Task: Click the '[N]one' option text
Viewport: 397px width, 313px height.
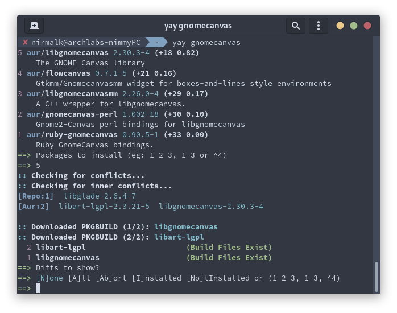Action: click(x=49, y=278)
